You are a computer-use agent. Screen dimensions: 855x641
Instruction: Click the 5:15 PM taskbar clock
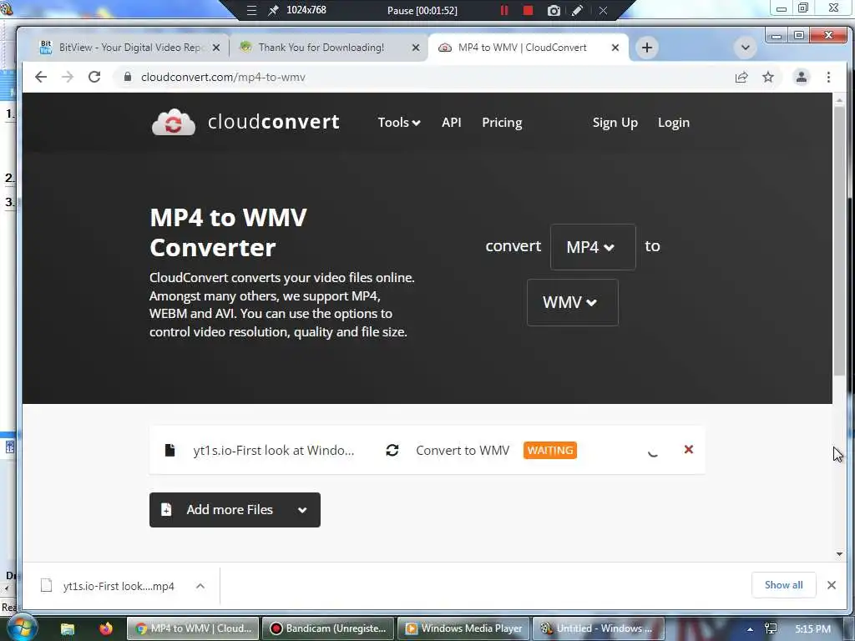[812, 629]
